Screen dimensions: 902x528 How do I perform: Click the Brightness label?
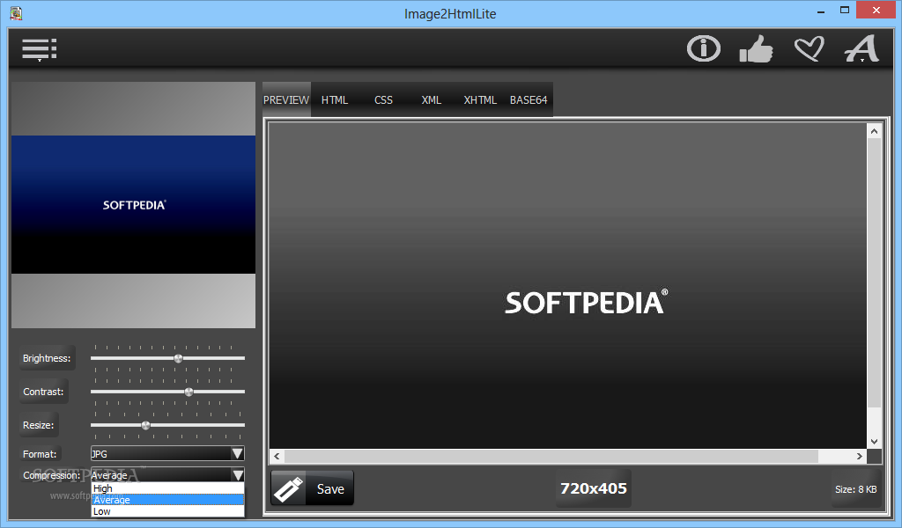tap(47, 358)
